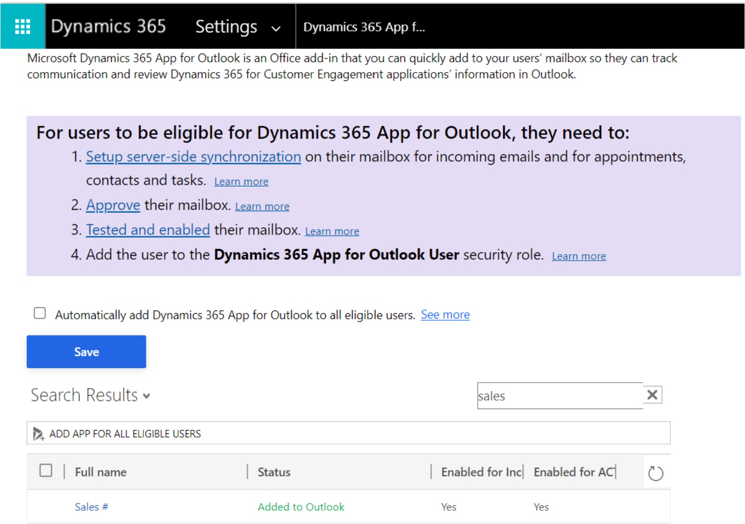Open Learn more about the security role
The width and height of the screenshot is (745, 524).
[579, 256]
